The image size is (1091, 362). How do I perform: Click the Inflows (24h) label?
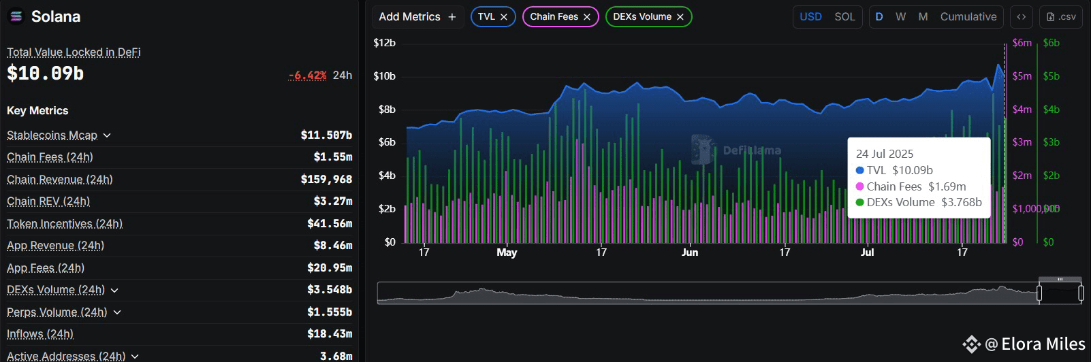click(40, 334)
